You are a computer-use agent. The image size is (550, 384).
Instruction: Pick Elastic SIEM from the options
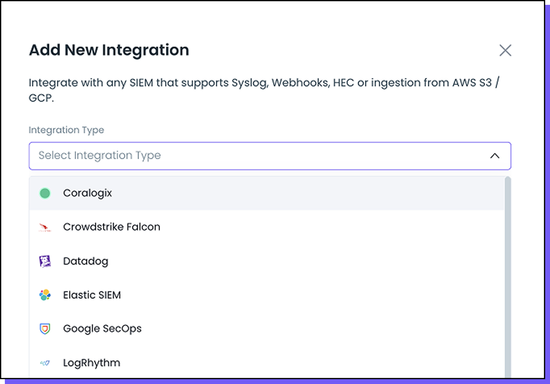click(267, 295)
